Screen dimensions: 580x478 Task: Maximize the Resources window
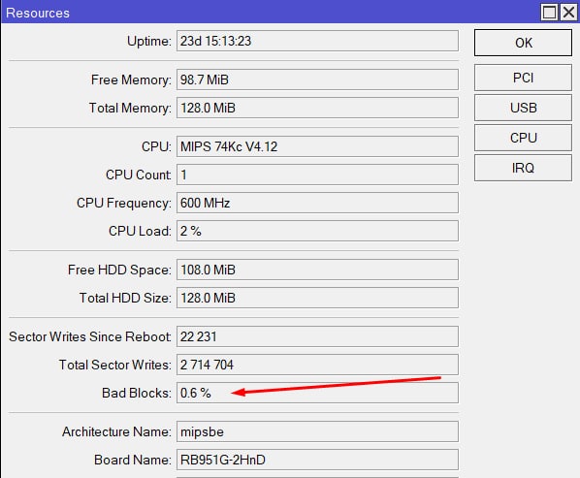(x=549, y=13)
